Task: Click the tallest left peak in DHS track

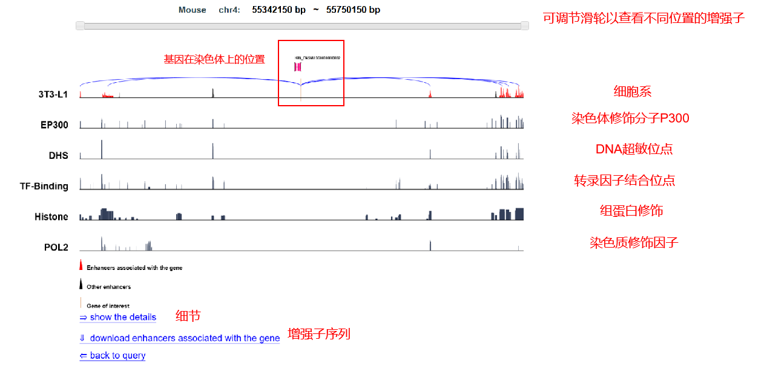Action: [x=102, y=149]
